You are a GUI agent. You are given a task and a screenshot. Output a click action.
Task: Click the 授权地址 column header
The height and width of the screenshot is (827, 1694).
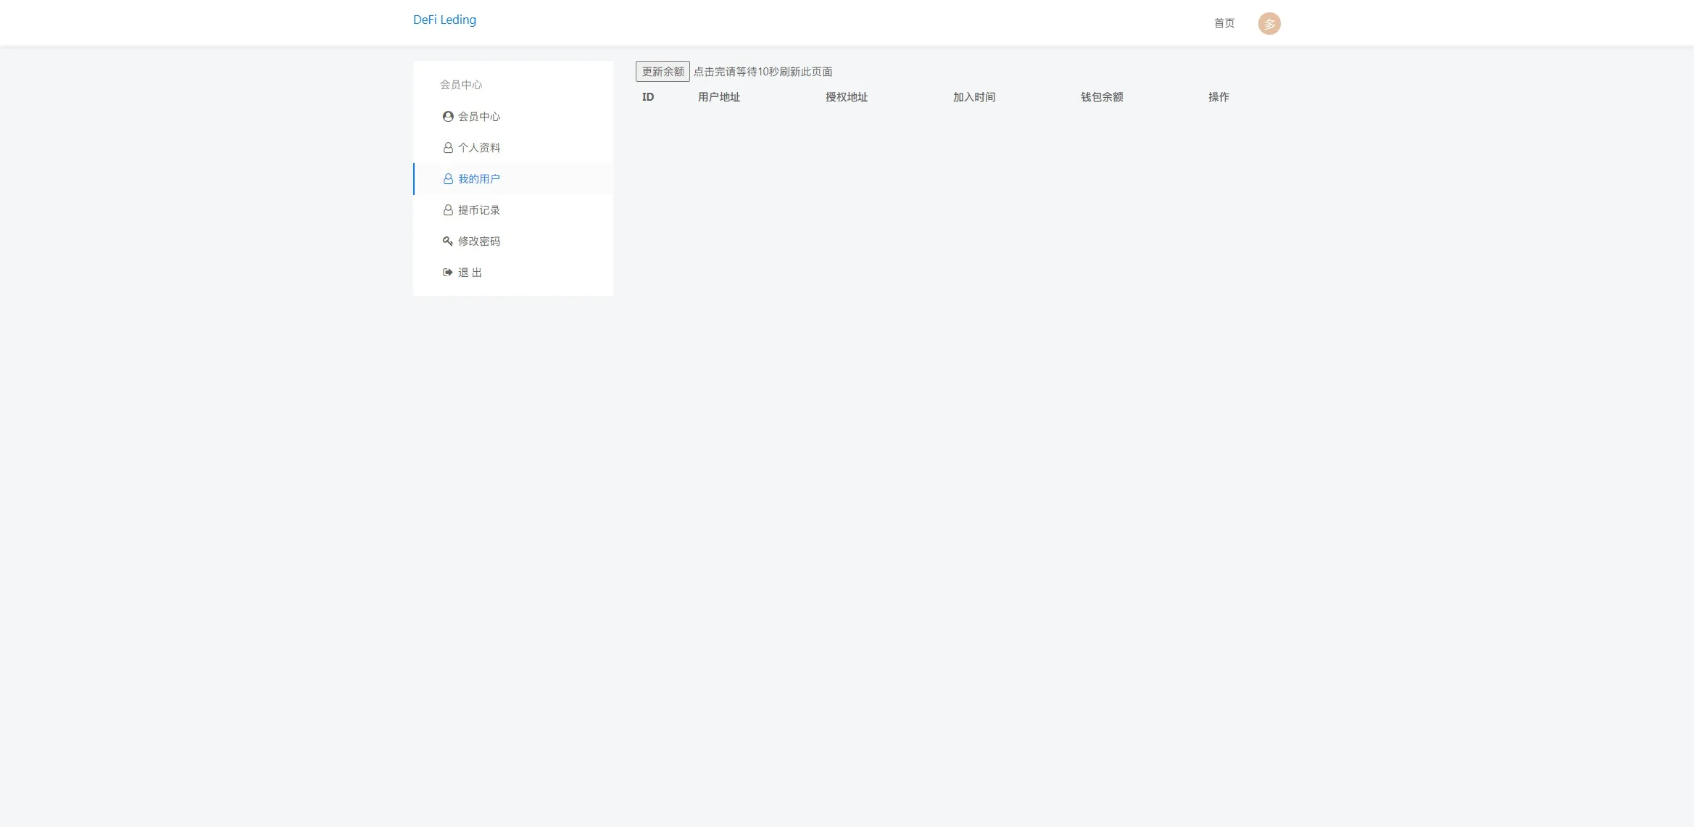(847, 97)
